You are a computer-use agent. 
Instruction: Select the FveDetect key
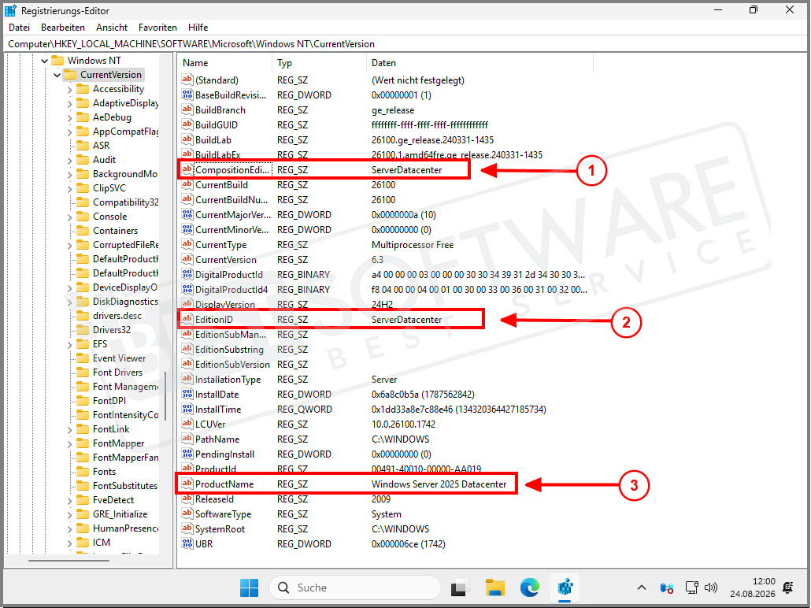coord(113,500)
